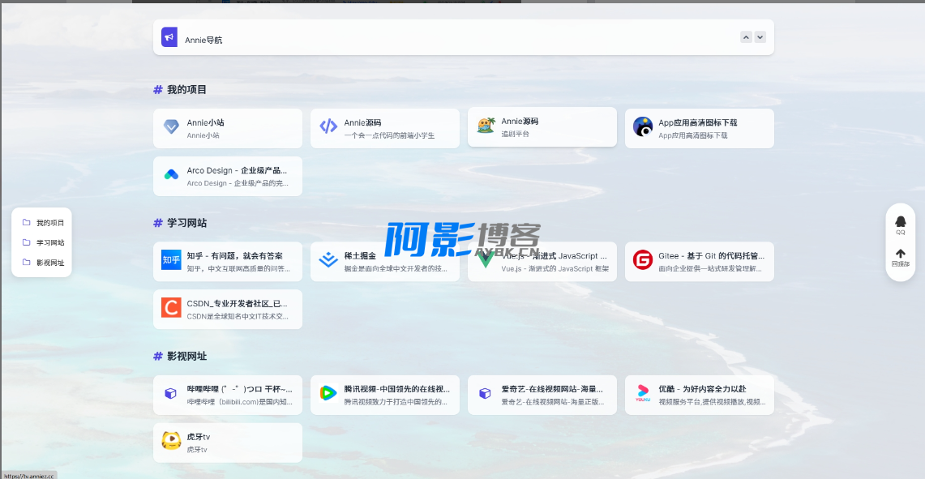Open the Arco Design card icon

(x=171, y=175)
